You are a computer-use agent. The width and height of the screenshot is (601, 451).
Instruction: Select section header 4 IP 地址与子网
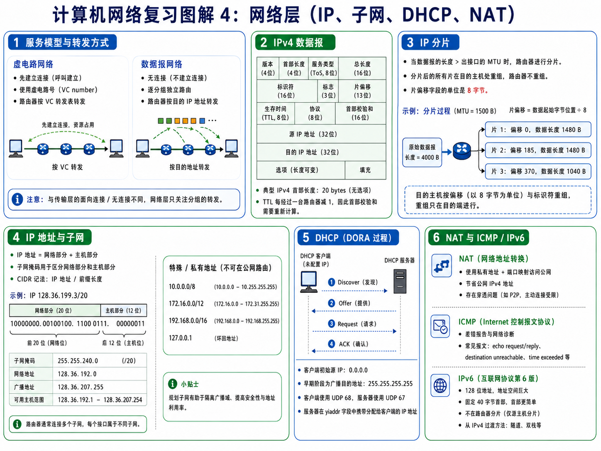50,237
